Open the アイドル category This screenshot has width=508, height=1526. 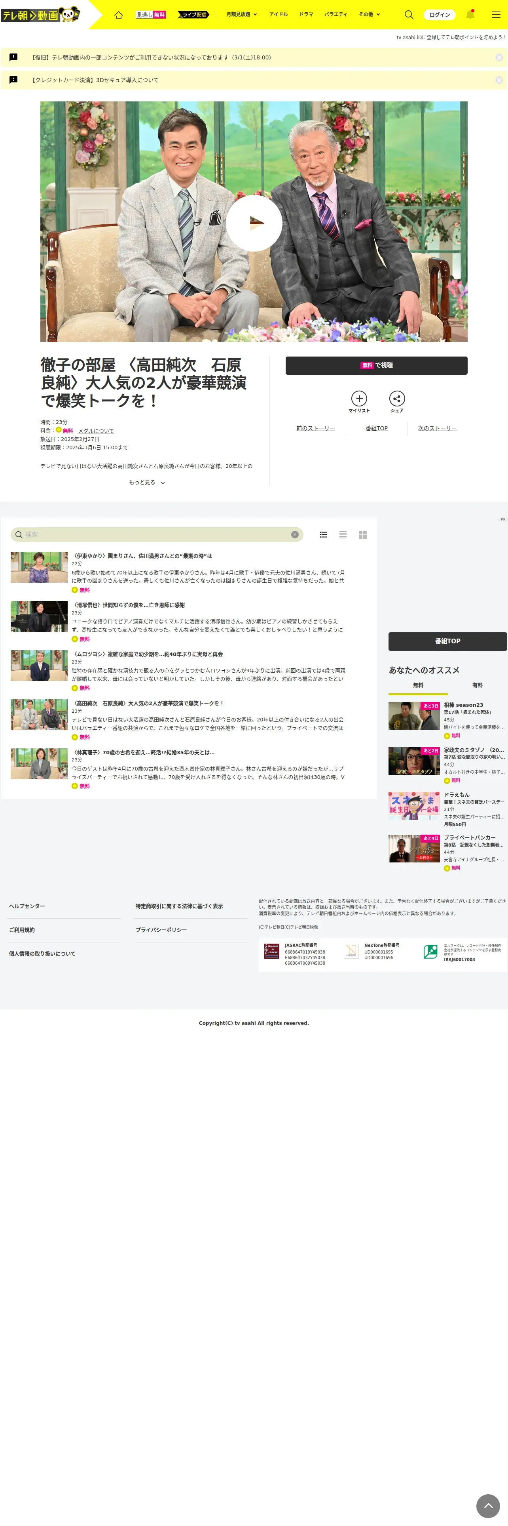[x=279, y=15]
